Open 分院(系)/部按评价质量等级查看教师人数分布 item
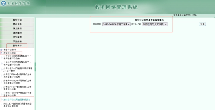The image size is (215, 110). coord(17,105)
